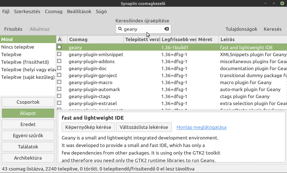This screenshot has height=173, width=287.
Task: Switch to the Találatok view
Action: point(28,147)
